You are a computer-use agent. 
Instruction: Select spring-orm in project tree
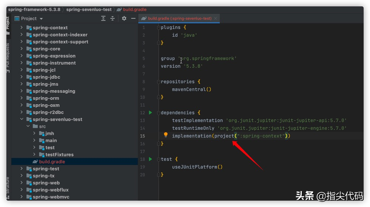point(46,98)
